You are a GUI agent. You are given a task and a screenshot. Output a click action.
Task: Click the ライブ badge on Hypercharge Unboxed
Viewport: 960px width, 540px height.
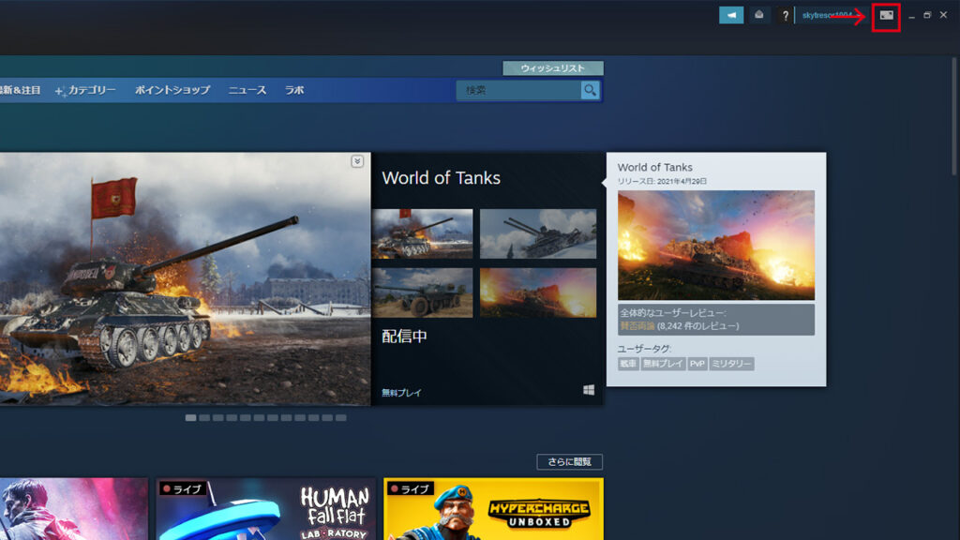coord(411,489)
